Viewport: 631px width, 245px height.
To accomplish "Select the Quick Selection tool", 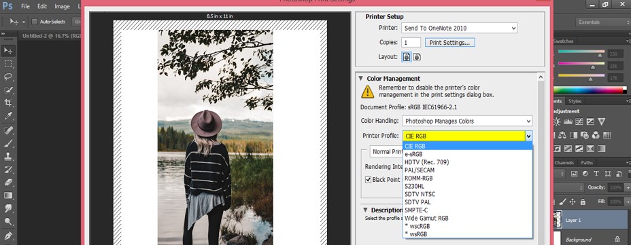I will (8, 90).
